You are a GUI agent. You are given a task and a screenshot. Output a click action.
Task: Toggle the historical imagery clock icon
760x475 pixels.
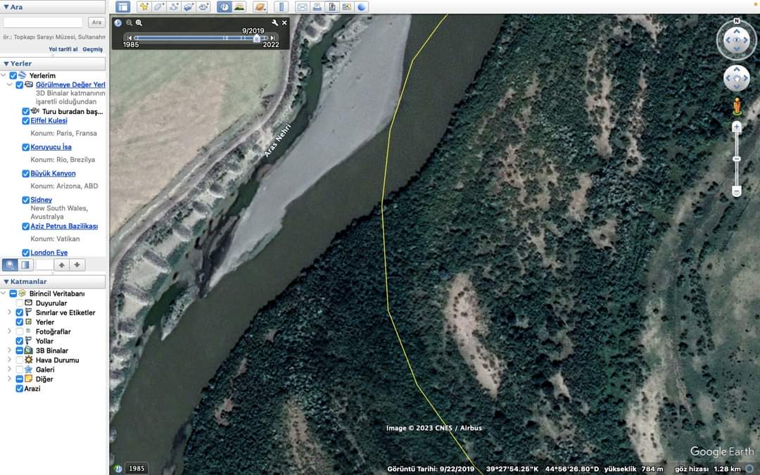coord(224,7)
